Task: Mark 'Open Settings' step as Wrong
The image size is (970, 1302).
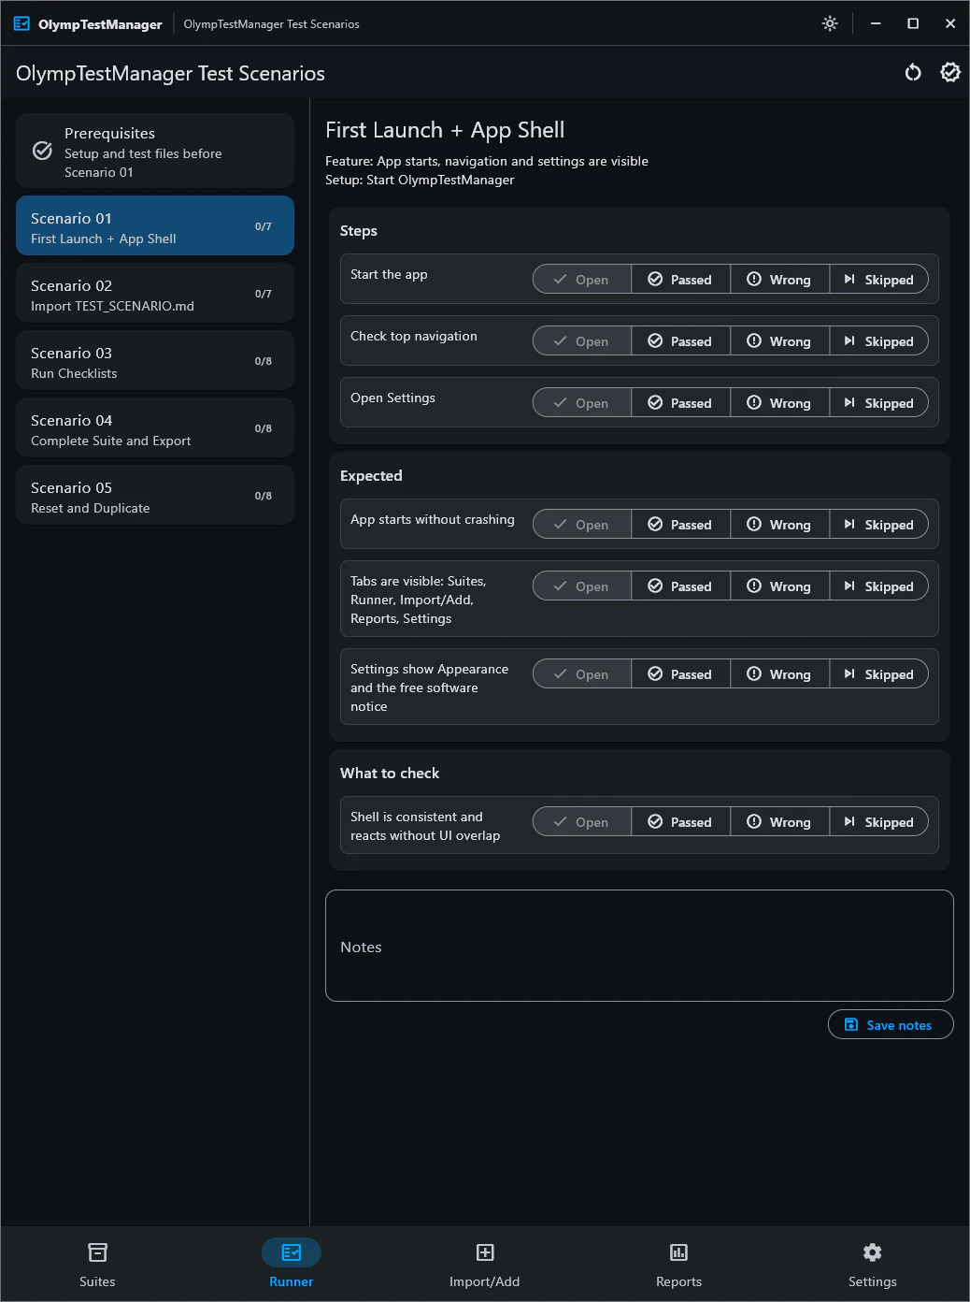Action: pos(780,402)
